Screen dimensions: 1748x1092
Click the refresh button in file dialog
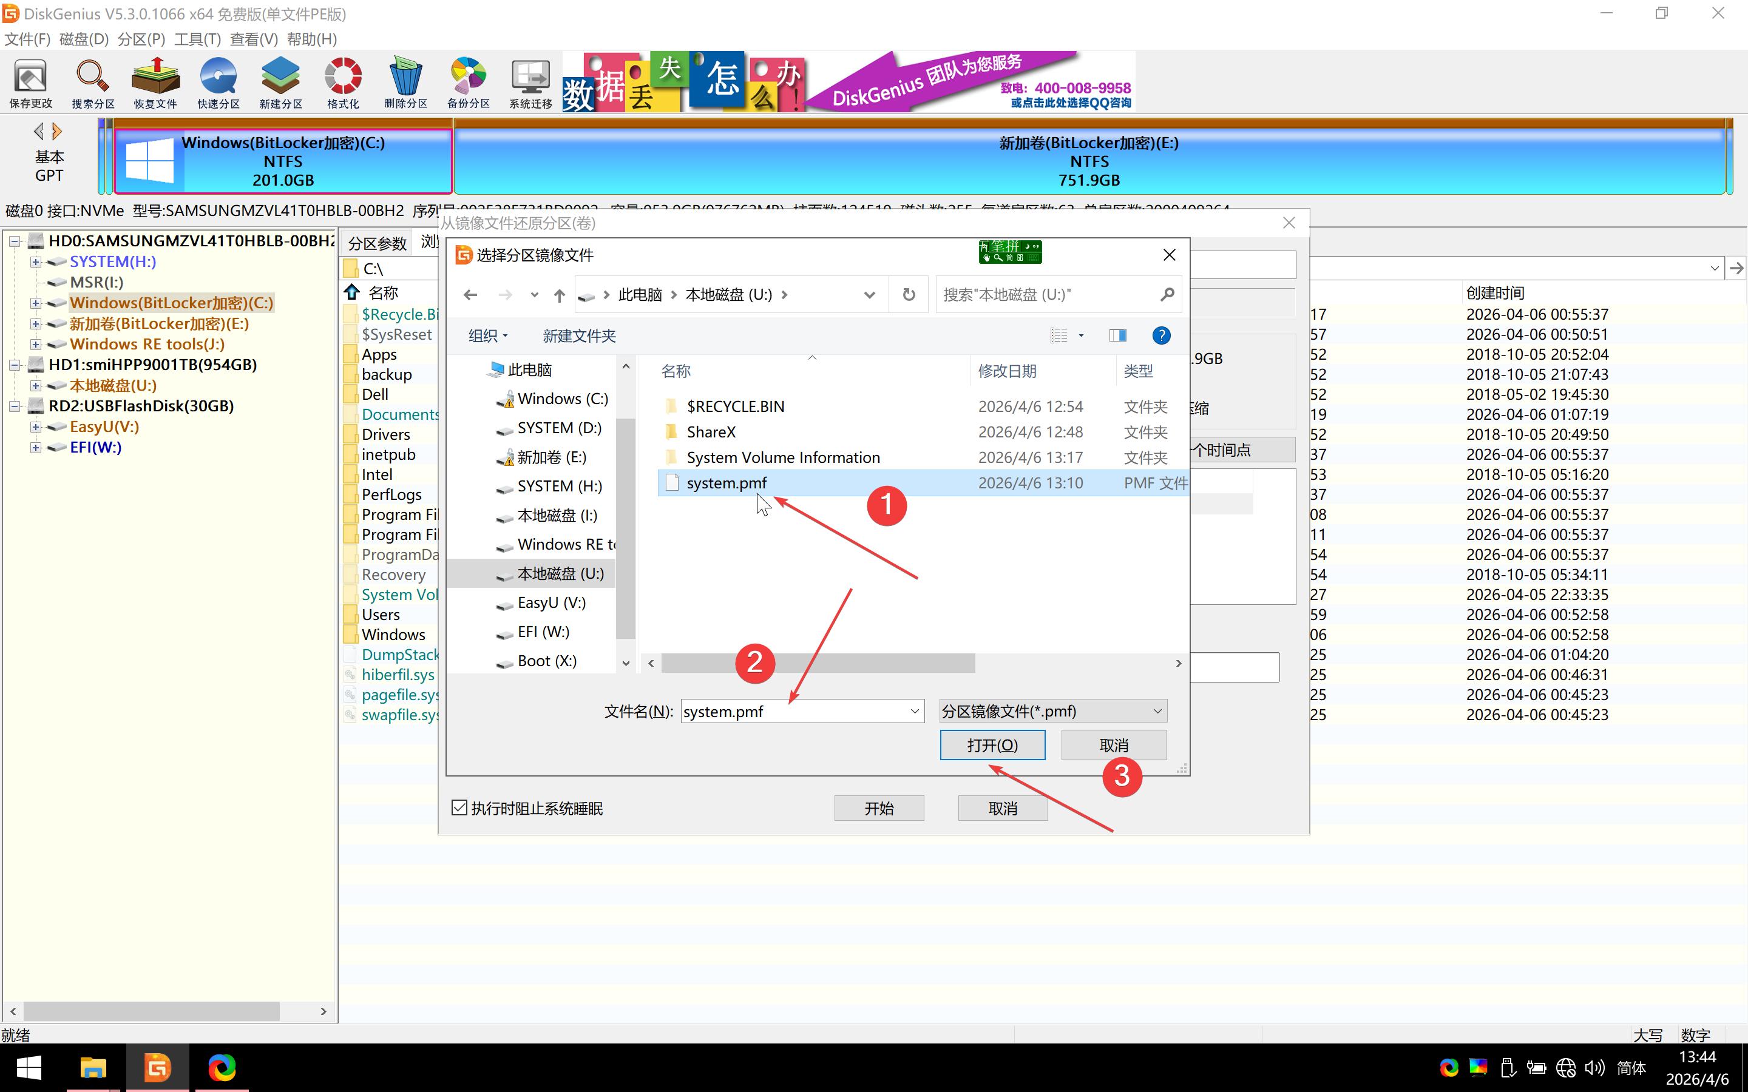click(909, 295)
